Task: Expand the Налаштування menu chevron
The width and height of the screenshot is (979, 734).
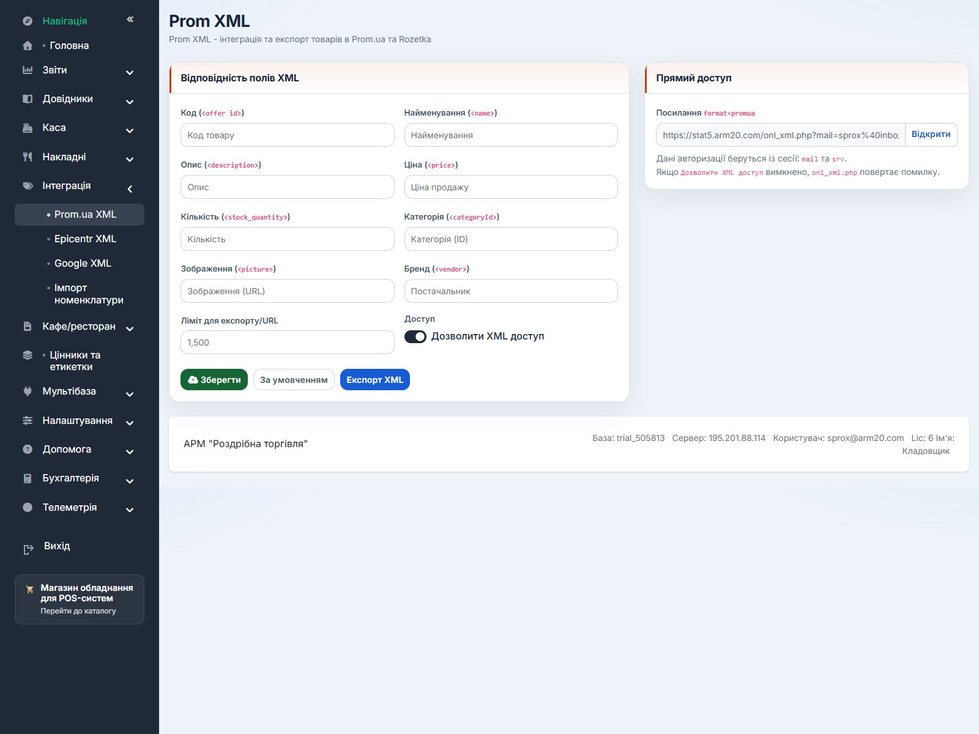Action: pos(130,423)
